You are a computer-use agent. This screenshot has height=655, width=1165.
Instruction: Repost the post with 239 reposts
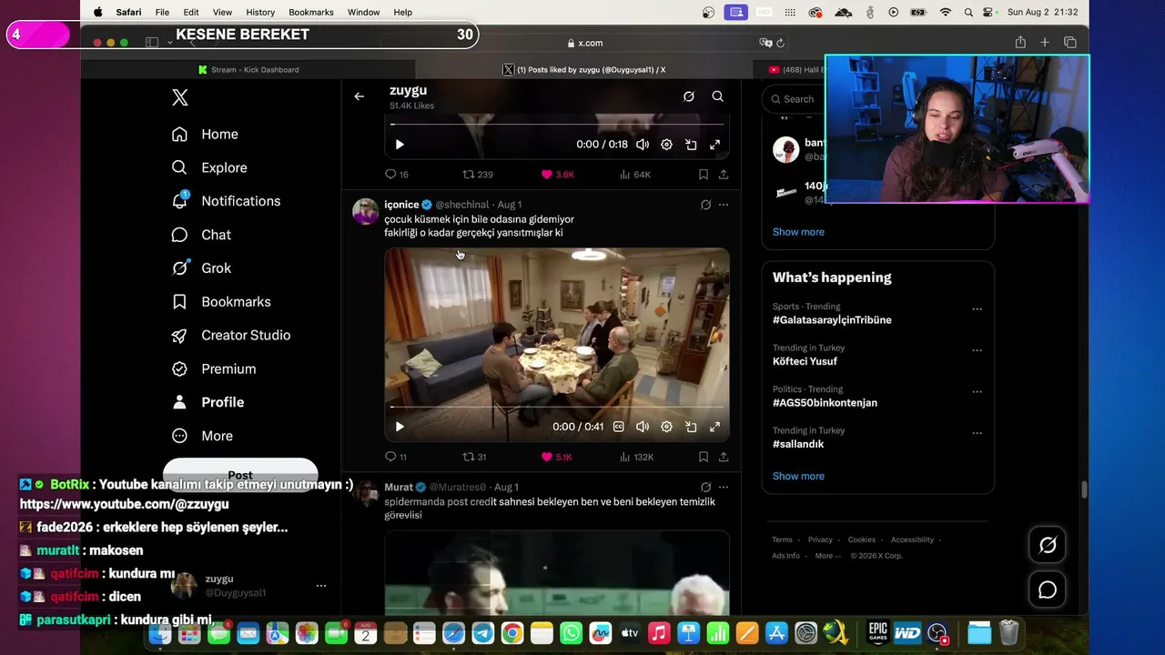click(x=478, y=175)
